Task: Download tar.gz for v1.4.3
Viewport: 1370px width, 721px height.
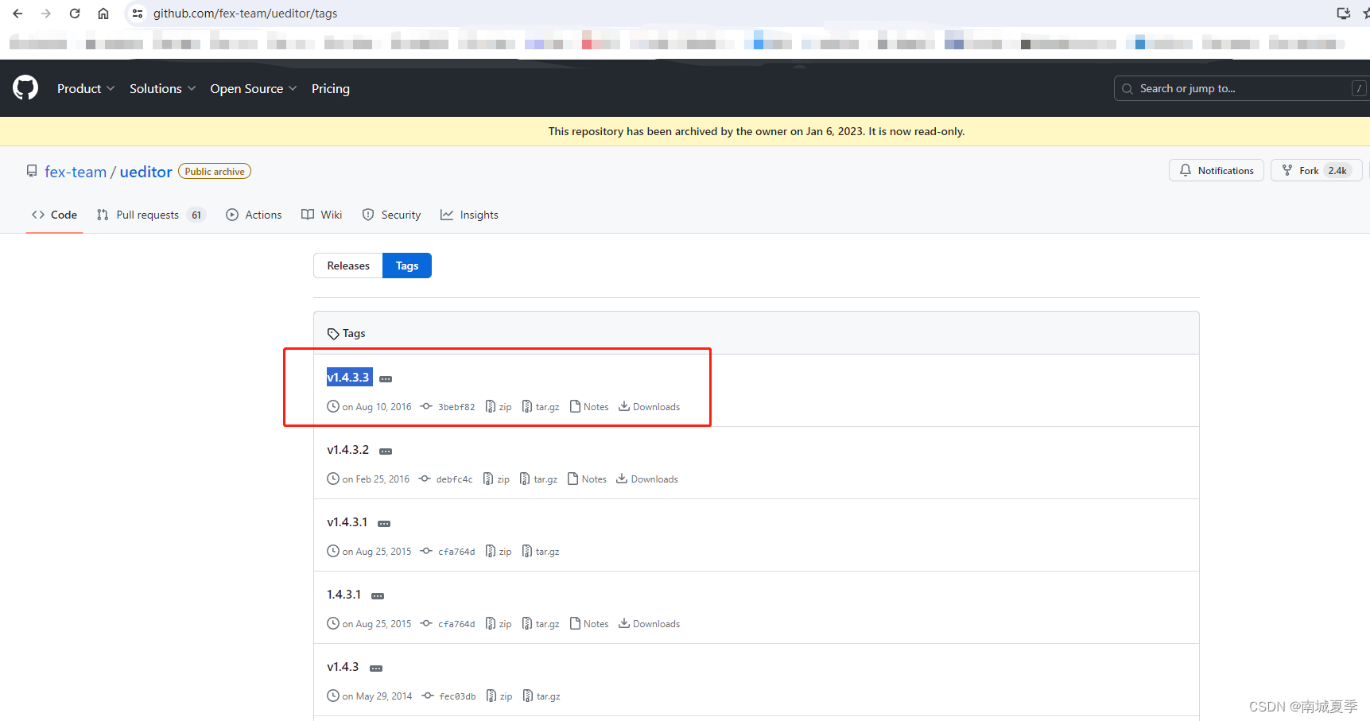Action: [541, 696]
